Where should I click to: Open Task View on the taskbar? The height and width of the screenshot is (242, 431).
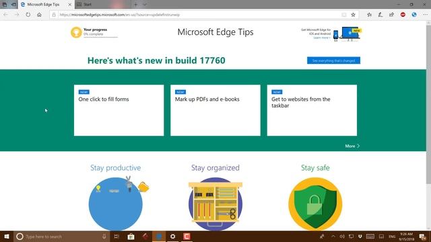[117, 236]
